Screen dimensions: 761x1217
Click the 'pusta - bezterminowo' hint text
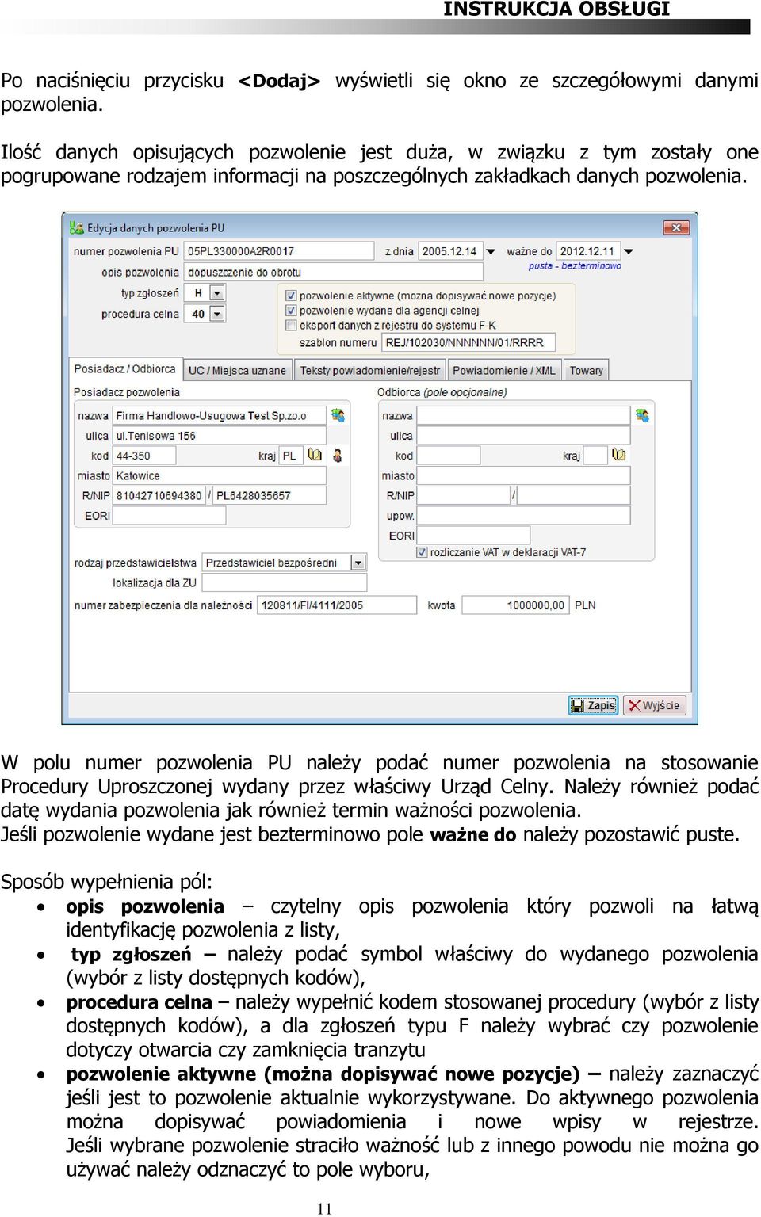(x=575, y=266)
